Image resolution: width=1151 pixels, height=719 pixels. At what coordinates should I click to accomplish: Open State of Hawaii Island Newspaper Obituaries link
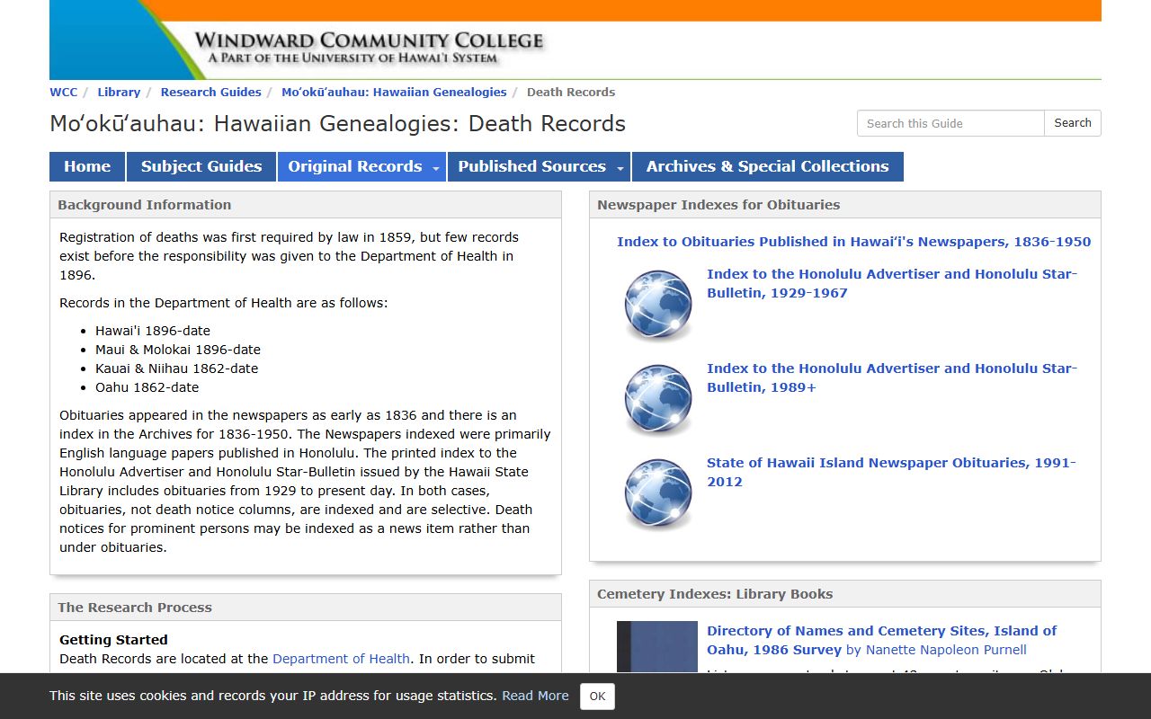point(891,472)
